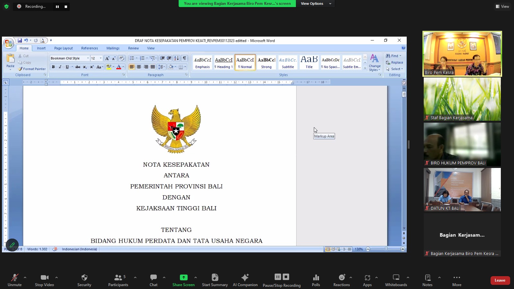Switch to the Mailings tab

pos(113,48)
